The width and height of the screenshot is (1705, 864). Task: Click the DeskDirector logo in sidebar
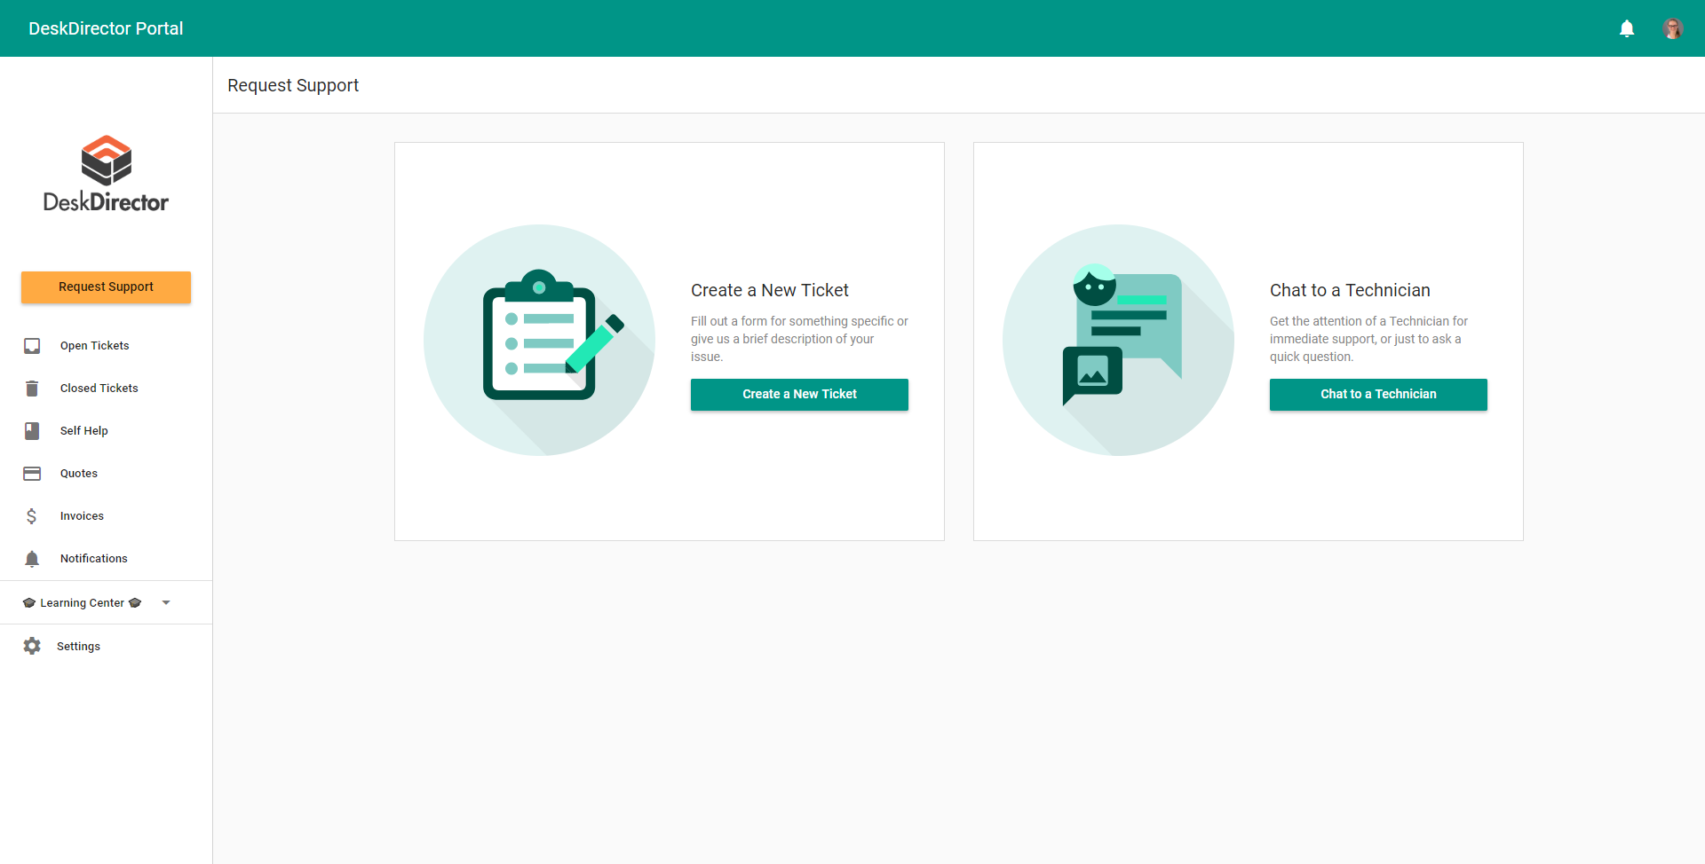tap(107, 174)
